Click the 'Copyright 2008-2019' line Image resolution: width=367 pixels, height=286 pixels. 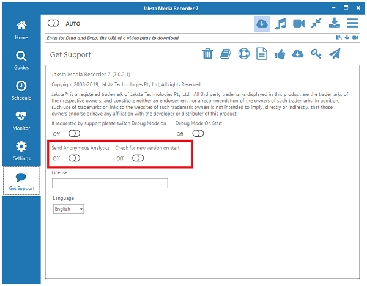click(x=126, y=84)
